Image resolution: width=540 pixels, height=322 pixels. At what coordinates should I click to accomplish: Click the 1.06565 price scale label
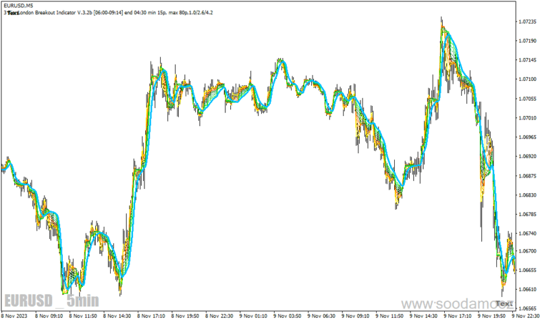[x=527, y=308]
